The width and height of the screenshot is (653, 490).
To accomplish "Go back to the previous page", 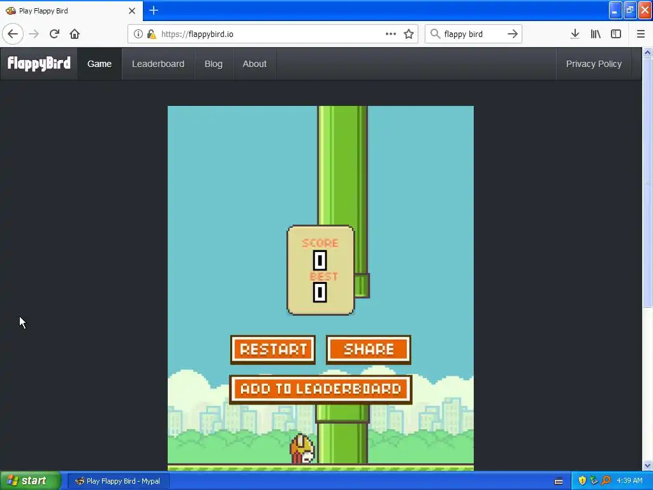I will tap(13, 34).
